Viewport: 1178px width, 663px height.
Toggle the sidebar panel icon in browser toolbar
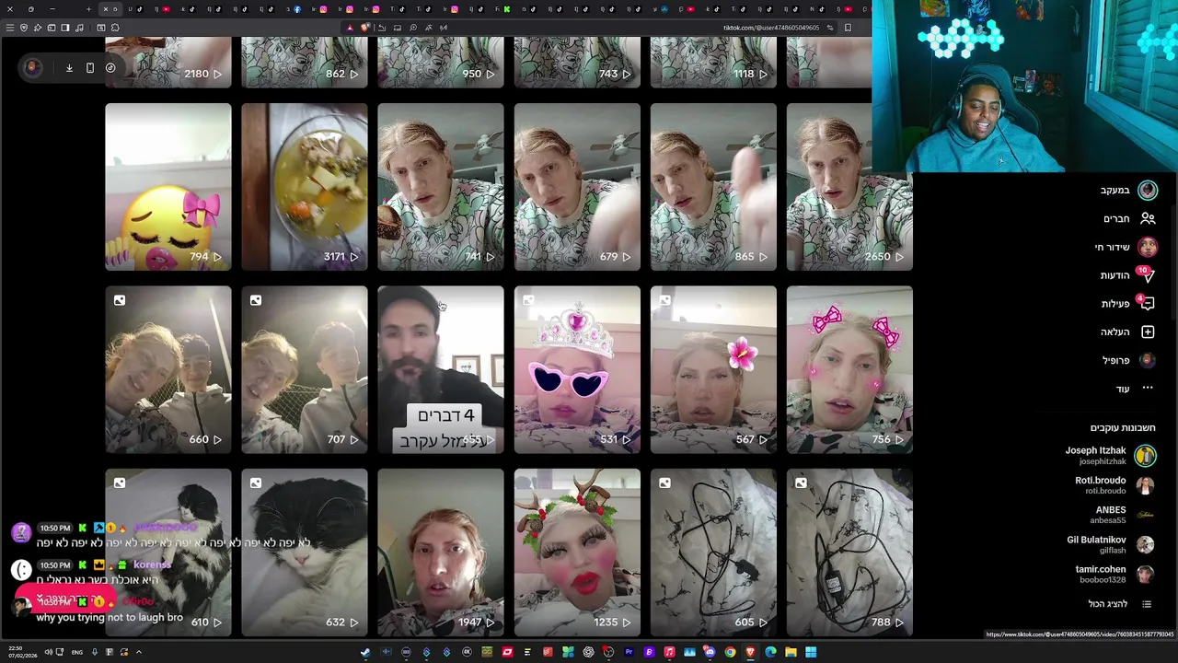click(x=65, y=28)
